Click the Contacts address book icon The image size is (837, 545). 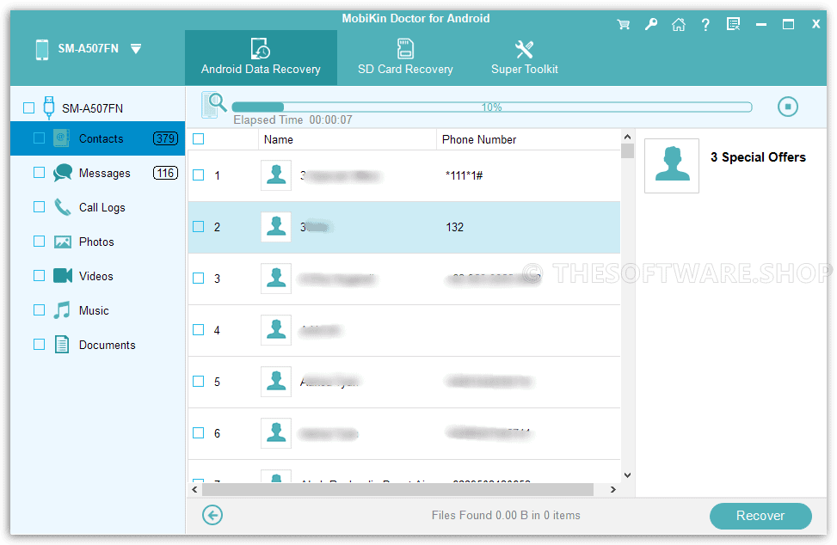[62, 138]
